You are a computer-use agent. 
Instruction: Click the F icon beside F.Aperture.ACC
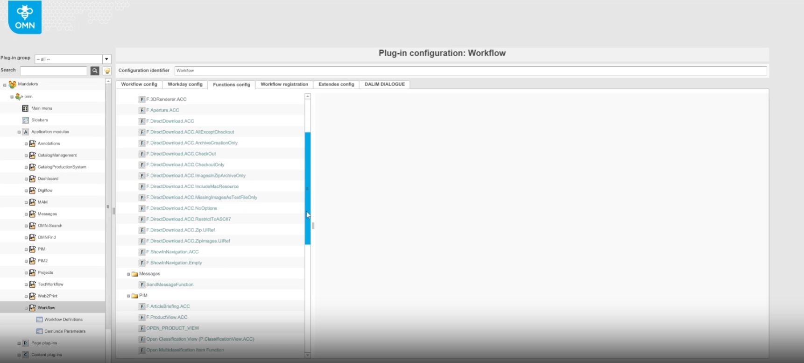142,110
